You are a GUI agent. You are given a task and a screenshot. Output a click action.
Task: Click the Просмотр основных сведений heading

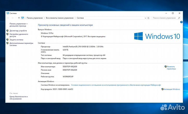coord(65,25)
